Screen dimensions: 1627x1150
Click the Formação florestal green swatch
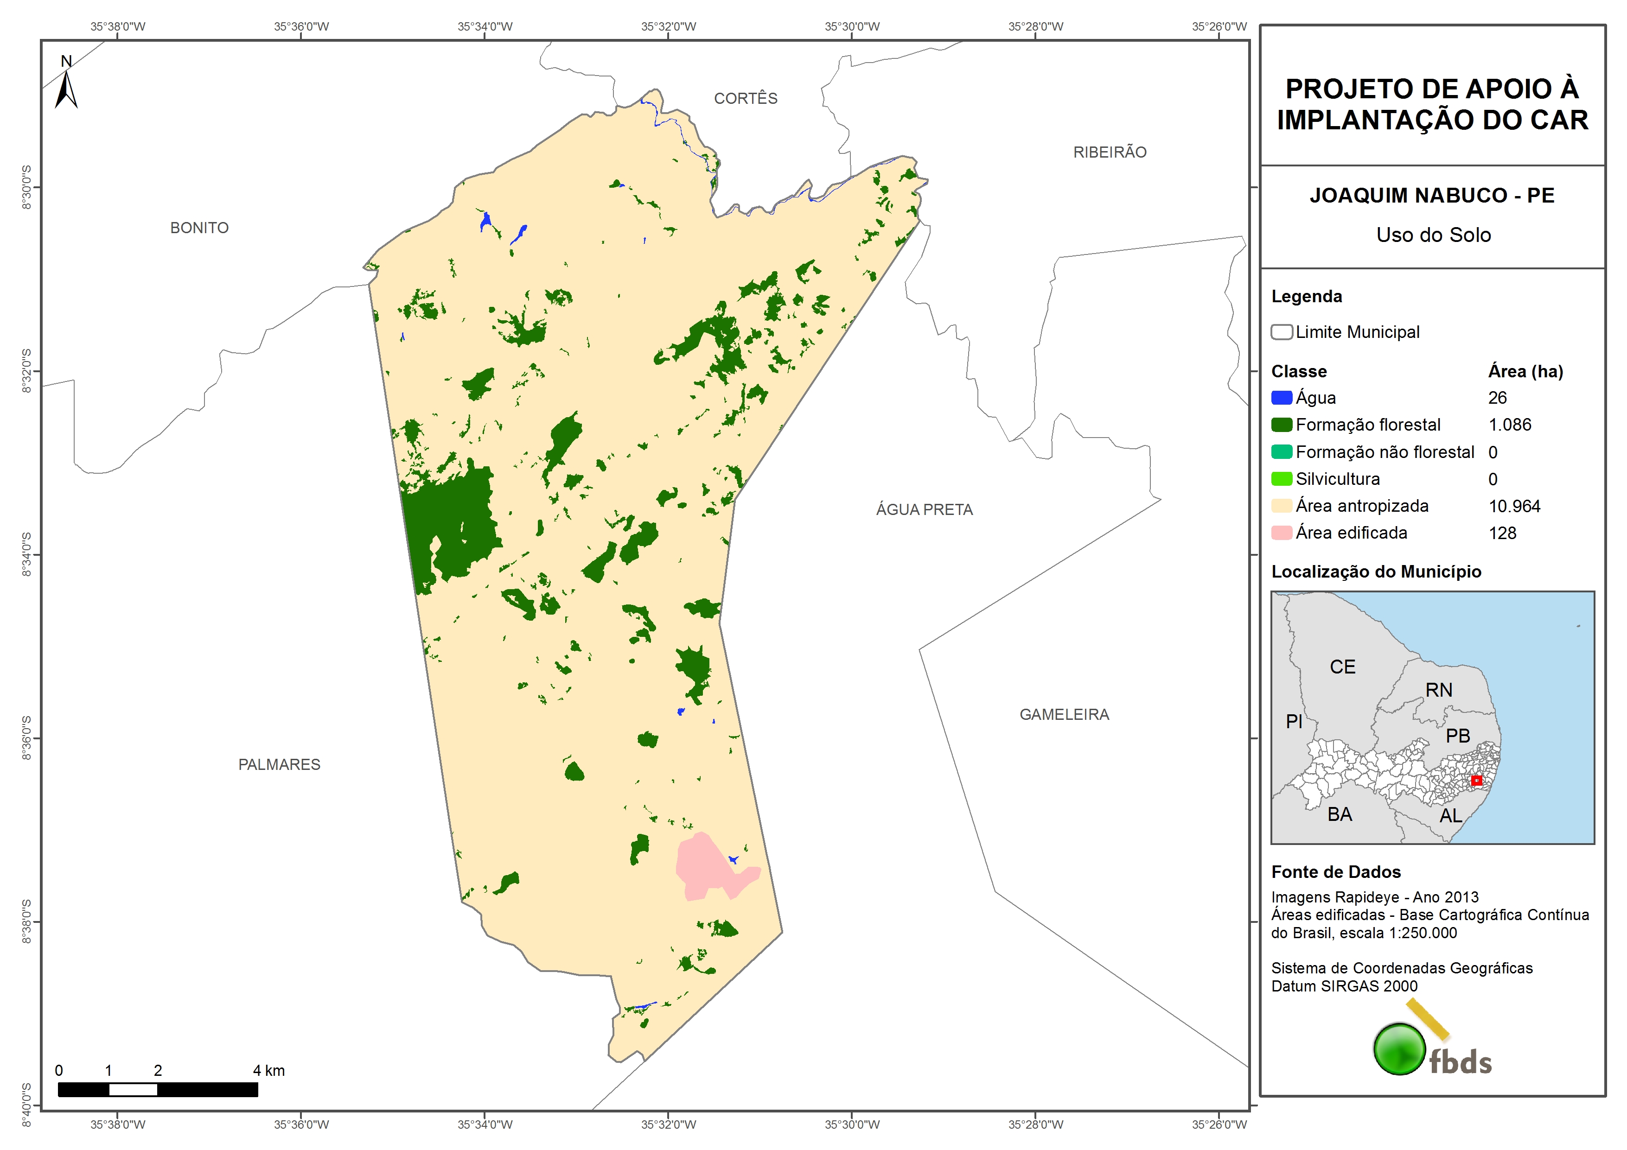click(x=1281, y=425)
